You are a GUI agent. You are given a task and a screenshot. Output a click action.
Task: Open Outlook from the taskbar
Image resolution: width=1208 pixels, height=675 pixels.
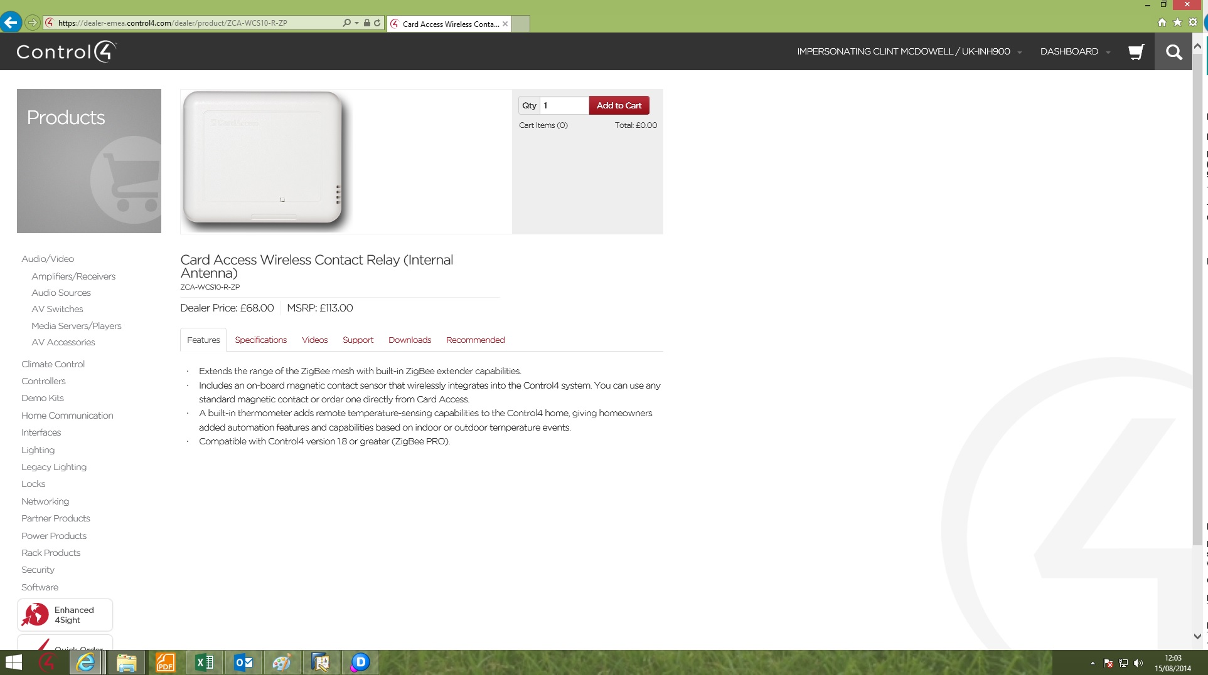pyautogui.click(x=243, y=662)
